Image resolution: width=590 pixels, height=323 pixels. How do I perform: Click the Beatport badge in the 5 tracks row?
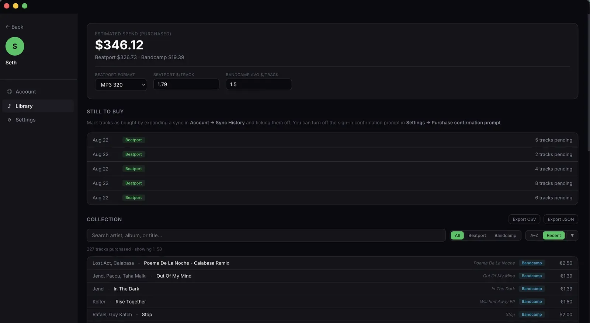click(133, 140)
